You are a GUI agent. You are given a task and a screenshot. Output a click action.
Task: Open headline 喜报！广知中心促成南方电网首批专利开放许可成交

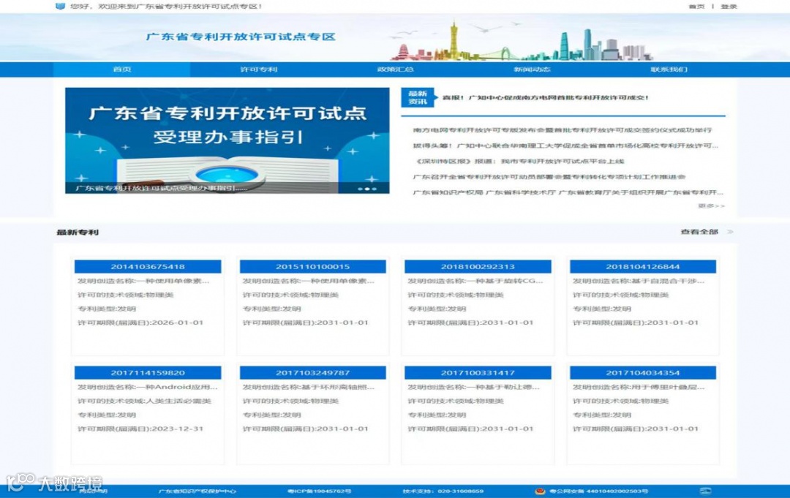[546, 98]
